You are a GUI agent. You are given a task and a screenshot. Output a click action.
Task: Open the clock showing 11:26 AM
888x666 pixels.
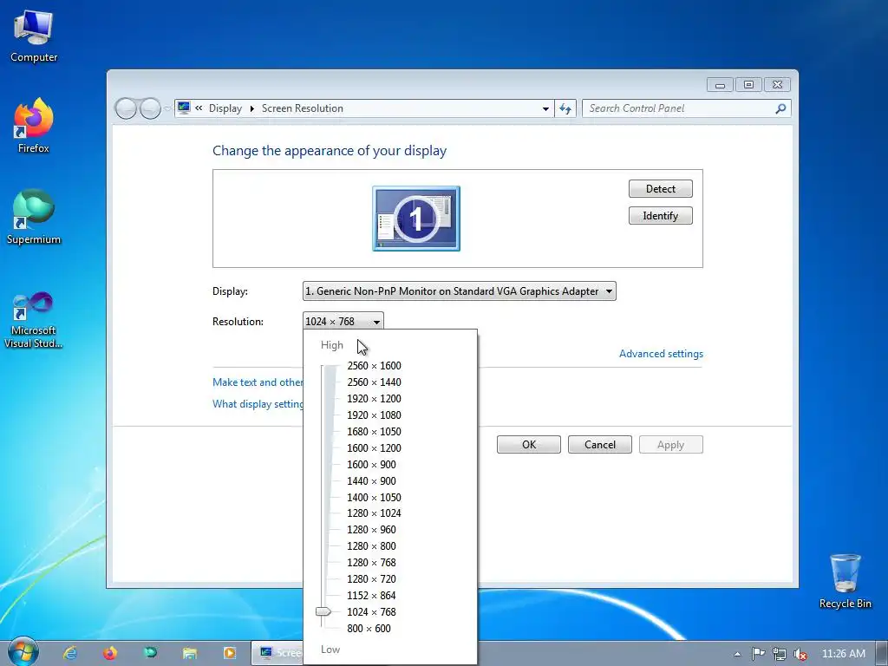click(x=843, y=654)
